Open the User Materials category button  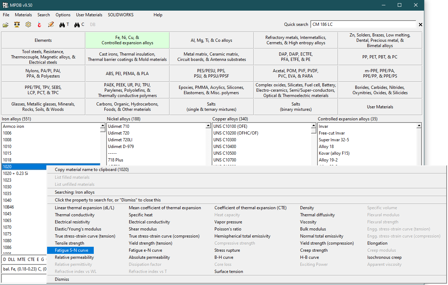point(380,107)
